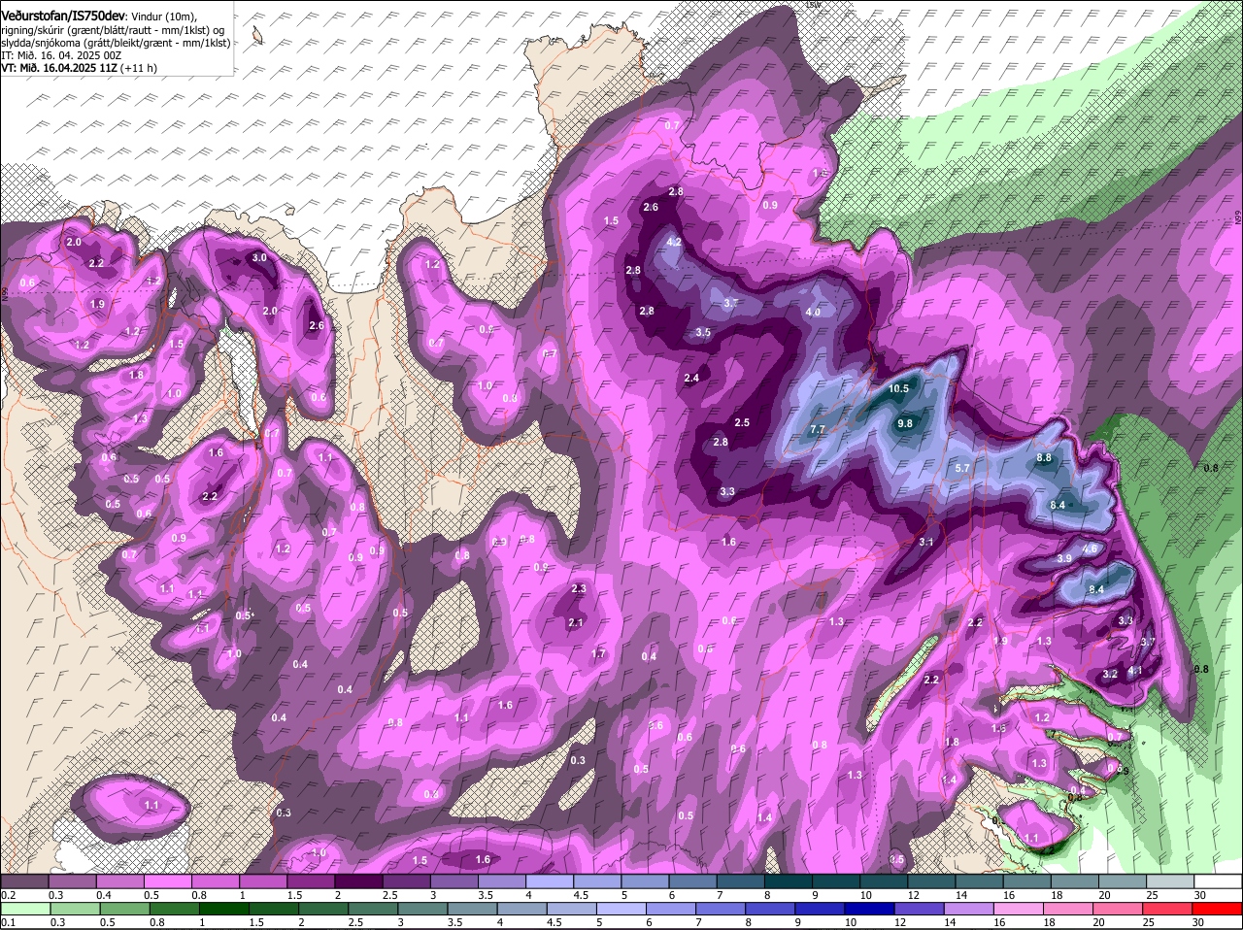Click the 9.8 precipitation value
1243x930 pixels.
905,423
